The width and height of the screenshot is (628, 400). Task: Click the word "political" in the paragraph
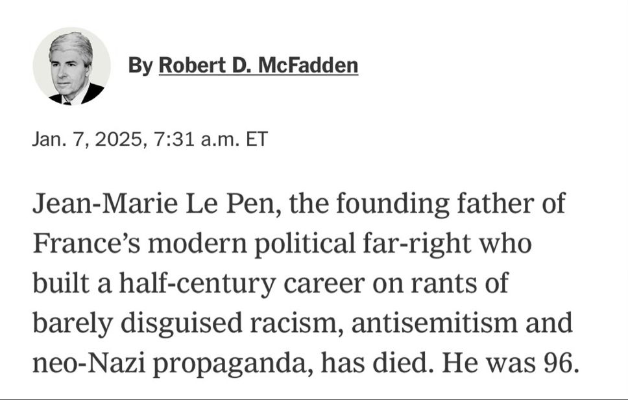(305, 244)
